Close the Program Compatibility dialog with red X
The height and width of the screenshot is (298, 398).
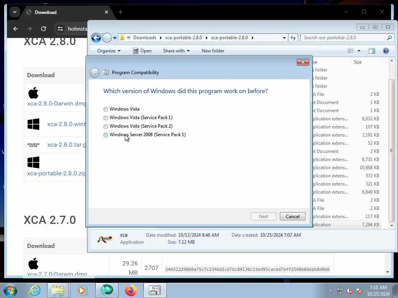(x=303, y=62)
